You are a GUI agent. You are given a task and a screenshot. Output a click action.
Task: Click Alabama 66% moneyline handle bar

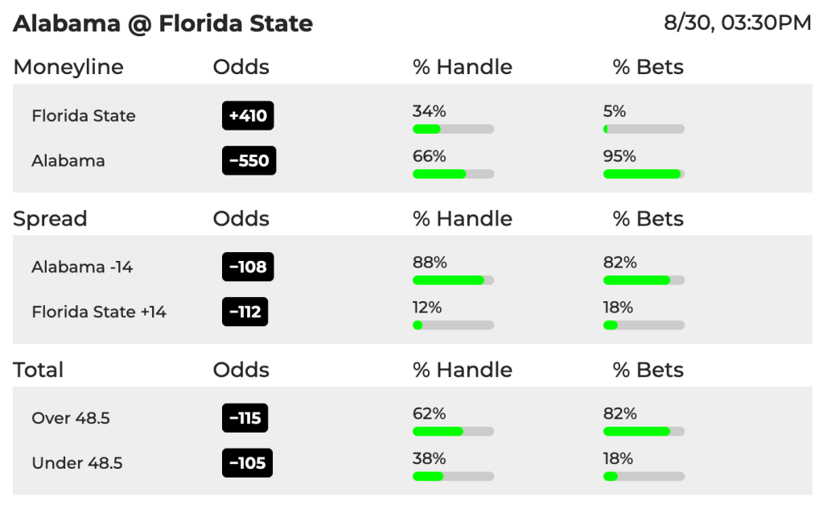pyautogui.click(x=454, y=174)
